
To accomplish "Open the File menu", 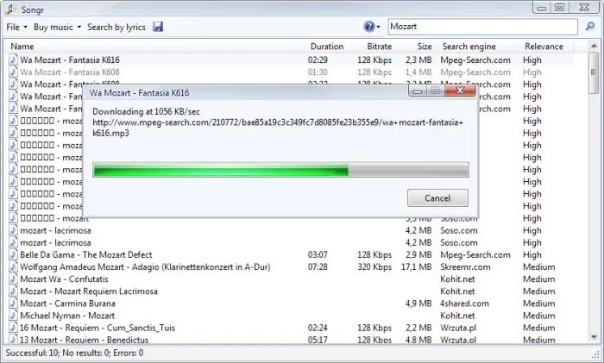I will click(x=16, y=27).
